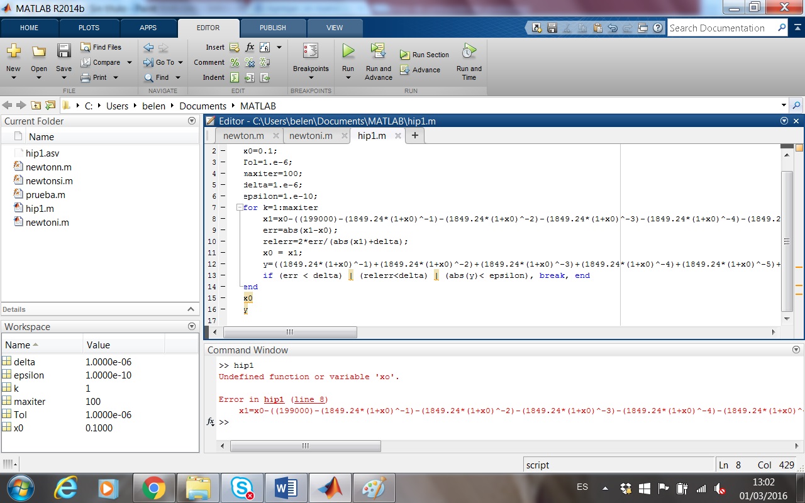Click the fx function browser icon in Command Window
The width and height of the screenshot is (805, 503).
click(211, 422)
